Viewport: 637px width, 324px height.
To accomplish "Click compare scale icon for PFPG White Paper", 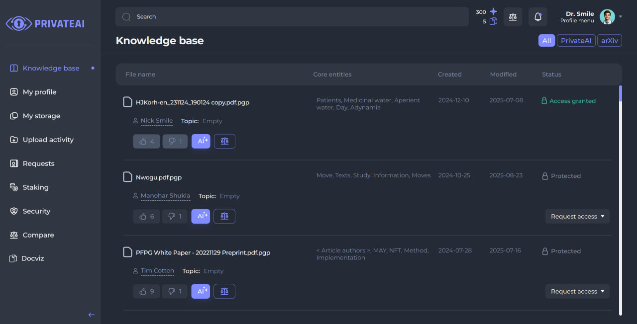I will (x=224, y=291).
